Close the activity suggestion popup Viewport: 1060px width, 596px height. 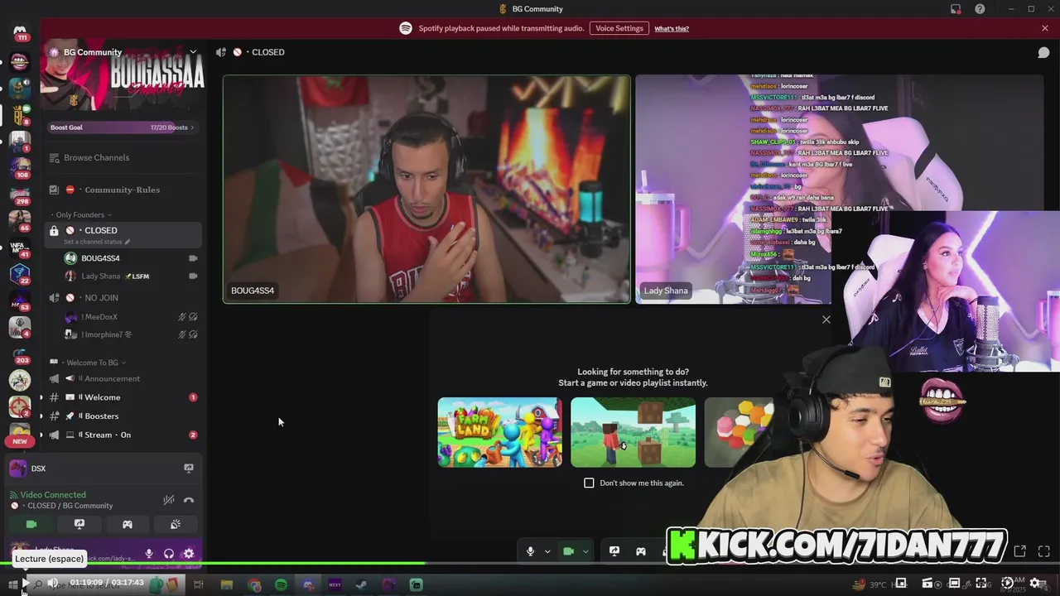[x=826, y=320]
